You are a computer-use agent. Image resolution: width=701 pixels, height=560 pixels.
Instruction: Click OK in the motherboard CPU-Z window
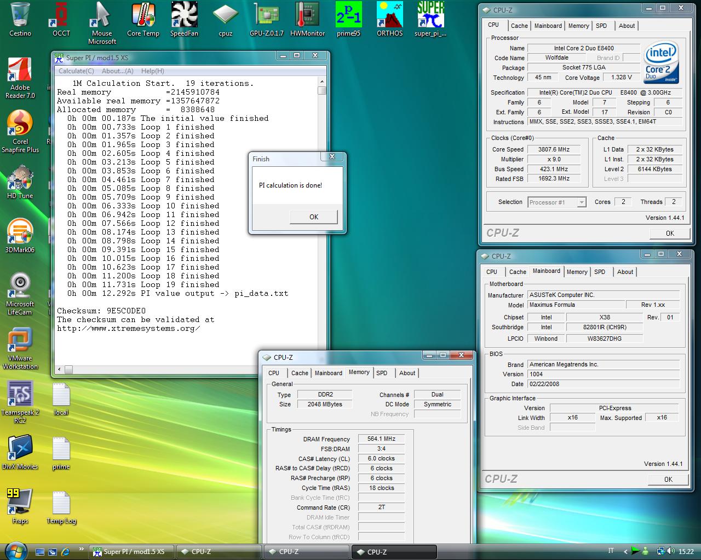pyautogui.click(x=668, y=479)
